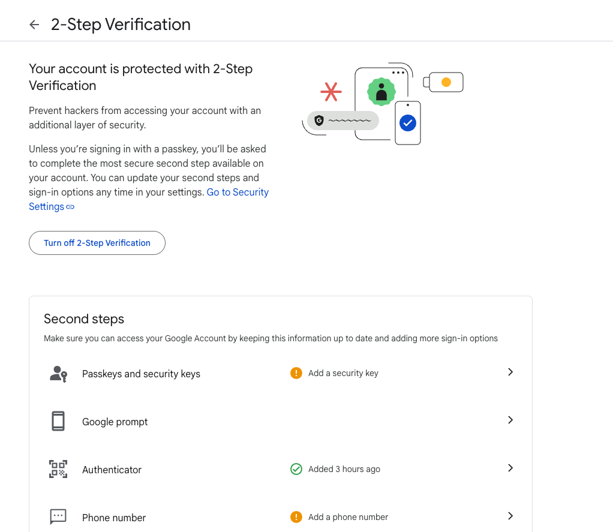
Task: Select the Google prompt label
Action: point(115,422)
